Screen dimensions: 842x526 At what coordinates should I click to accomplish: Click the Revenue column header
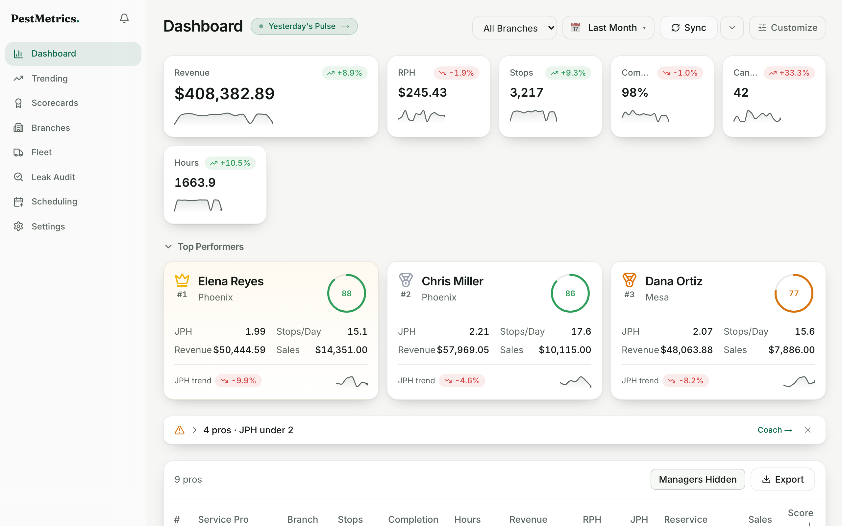pyautogui.click(x=528, y=519)
